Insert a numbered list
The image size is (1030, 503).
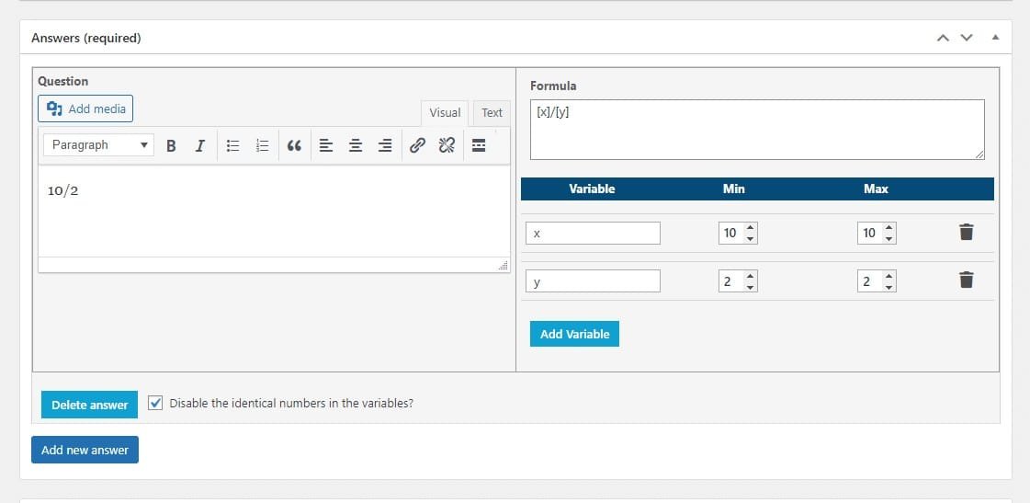click(x=262, y=145)
